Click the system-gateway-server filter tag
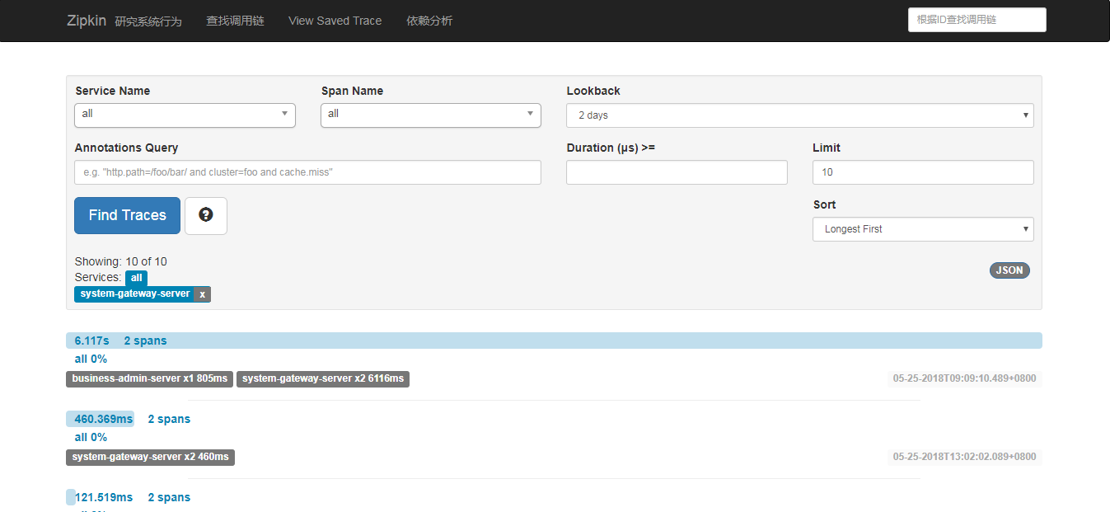Image resolution: width=1110 pixels, height=512 pixels. pyautogui.click(x=134, y=294)
